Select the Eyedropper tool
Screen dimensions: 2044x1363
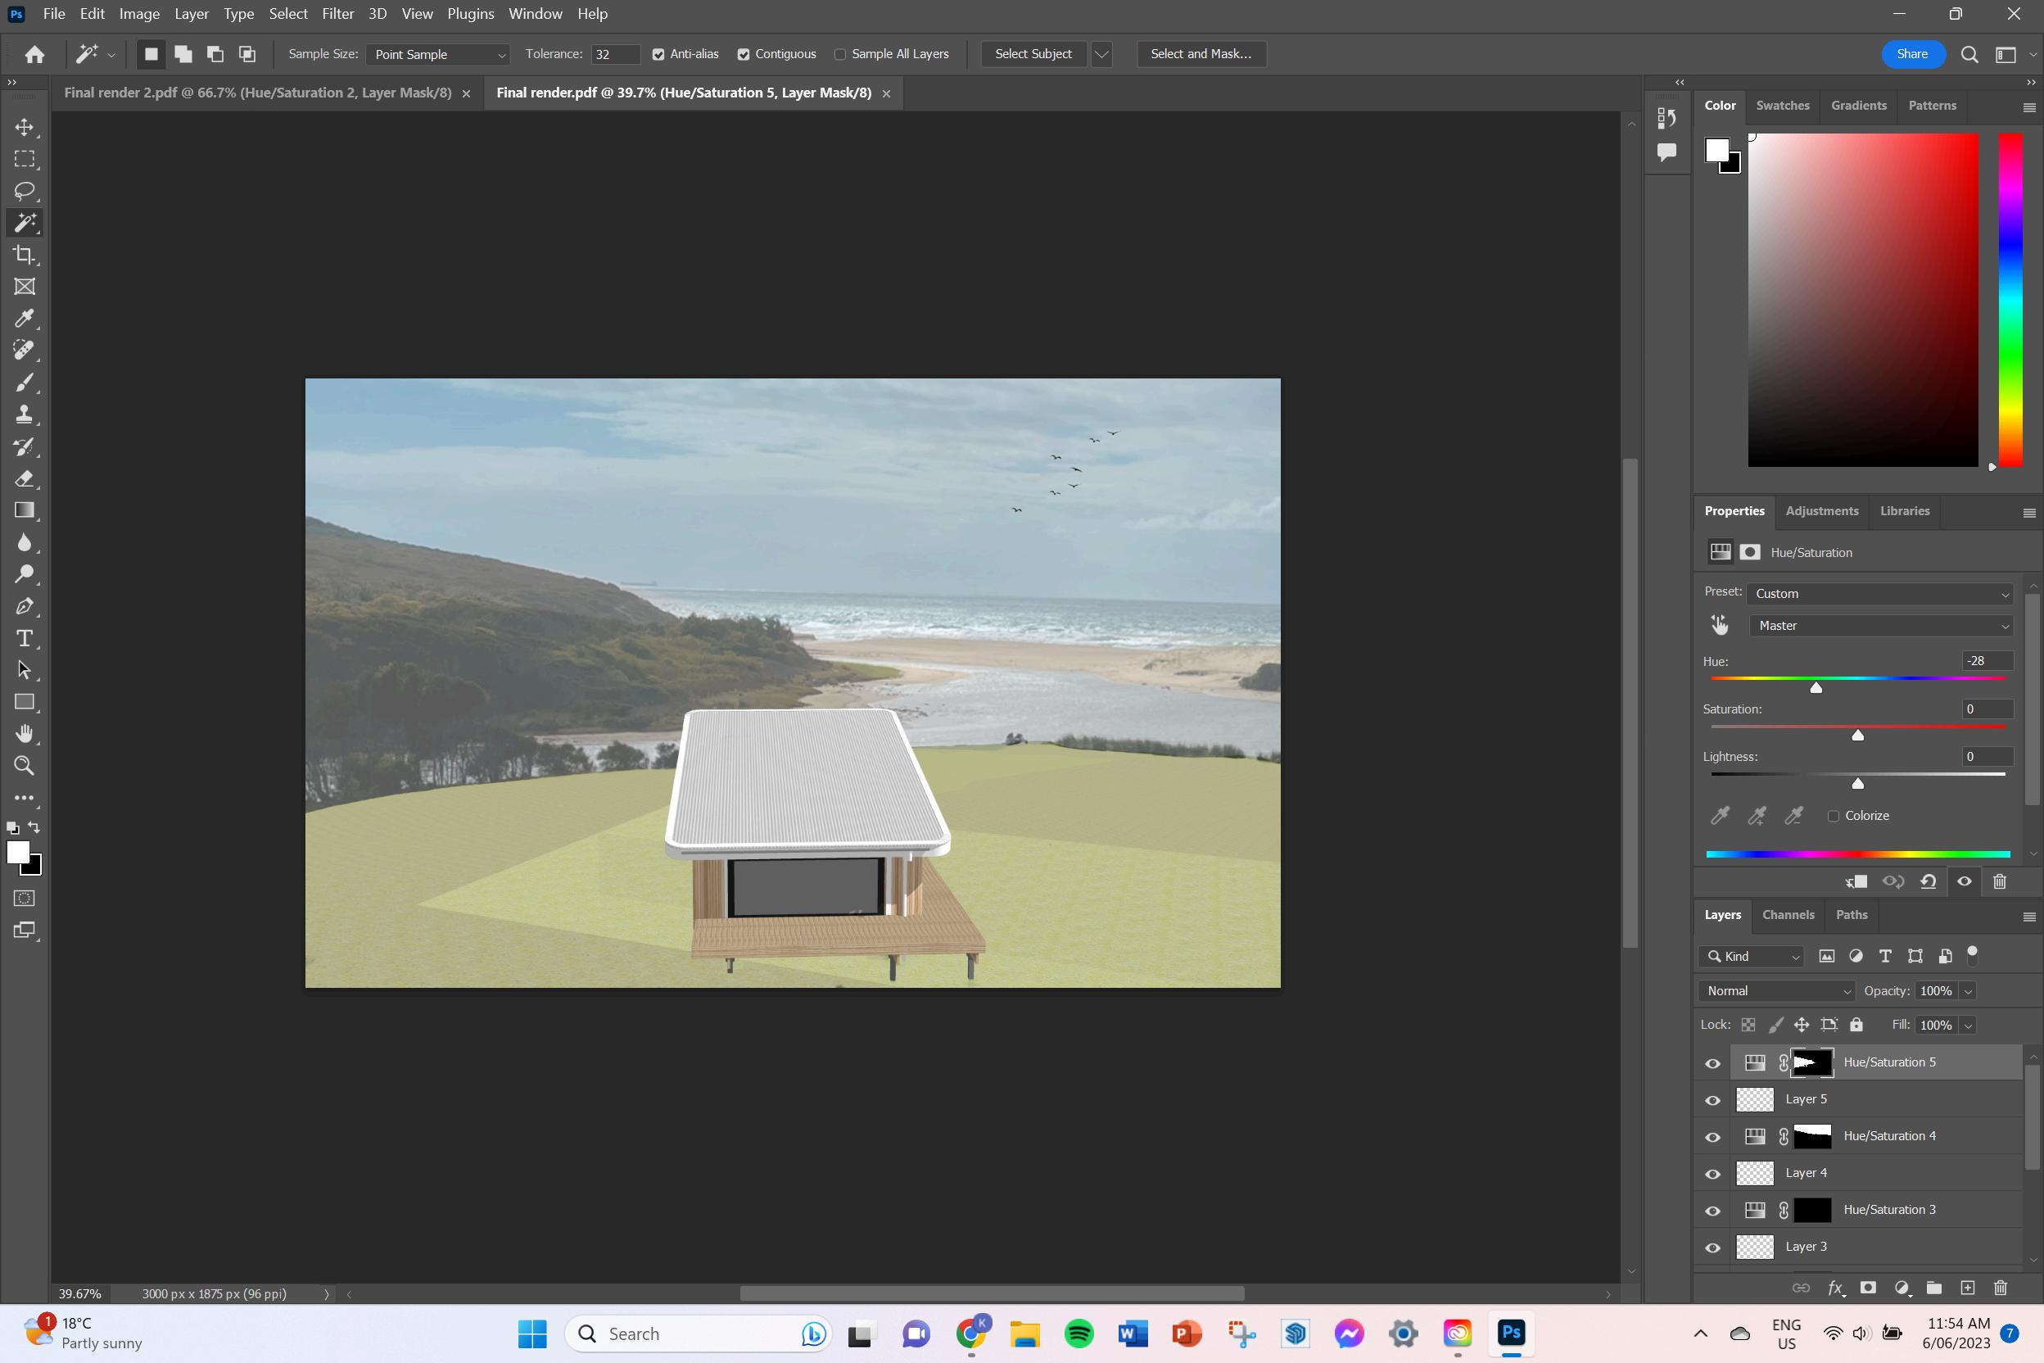(x=25, y=318)
